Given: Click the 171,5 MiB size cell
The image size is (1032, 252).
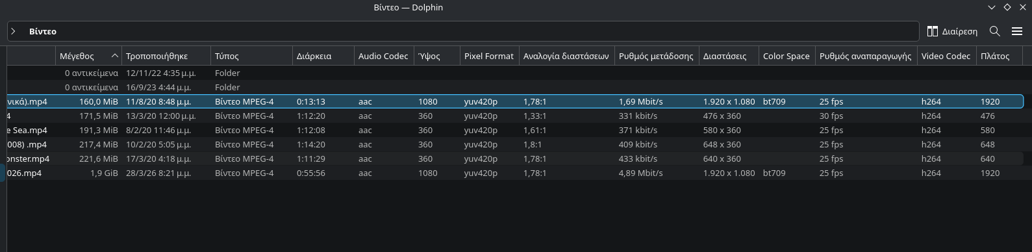Looking at the screenshot, I should (x=99, y=116).
